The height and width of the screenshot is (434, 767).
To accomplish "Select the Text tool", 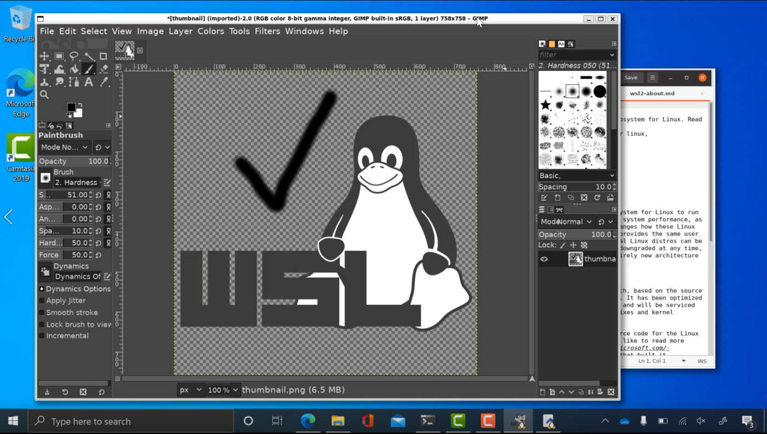I will click(89, 82).
